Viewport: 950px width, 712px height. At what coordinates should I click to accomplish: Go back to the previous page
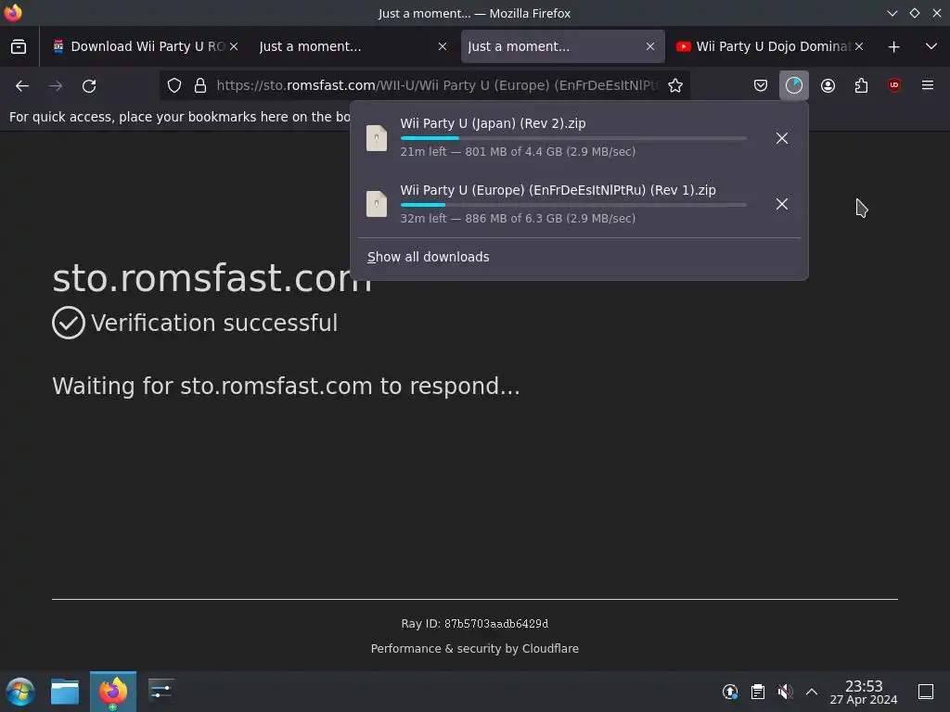click(22, 86)
